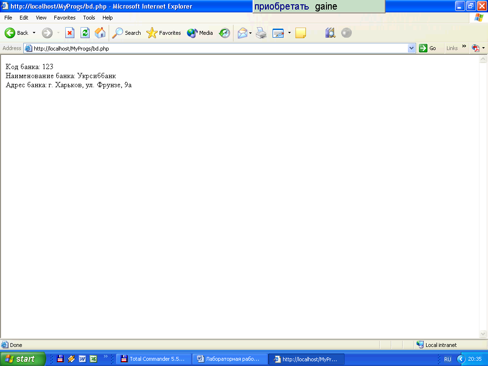The width and height of the screenshot is (488, 366).
Task: Open the Tools menu
Action: point(89,18)
